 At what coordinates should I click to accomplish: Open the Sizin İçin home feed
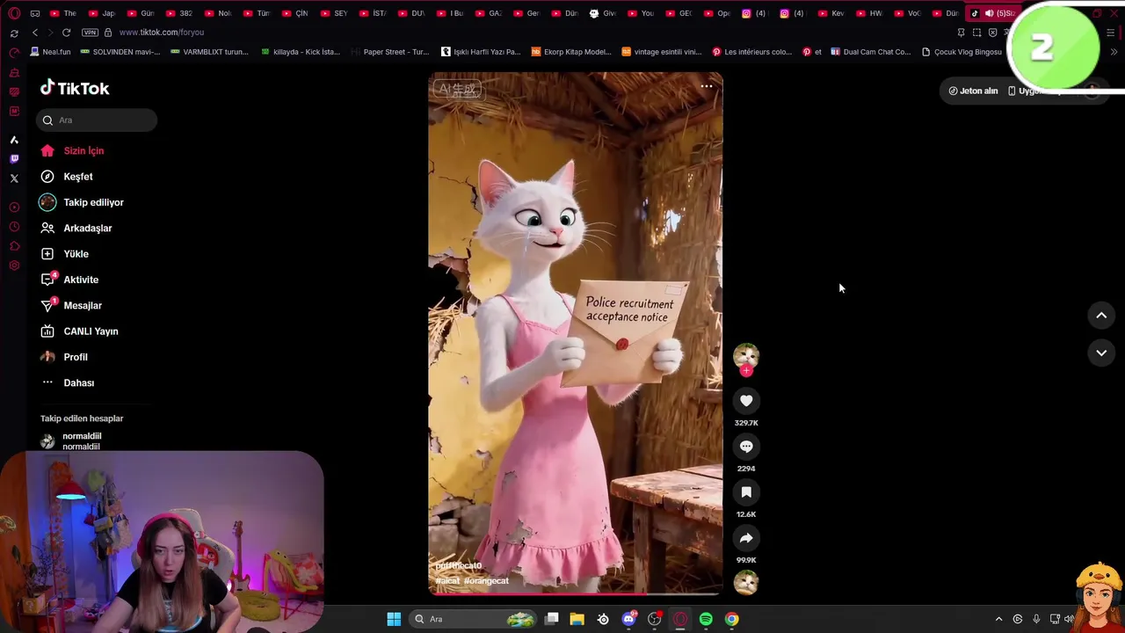[x=72, y=150]
